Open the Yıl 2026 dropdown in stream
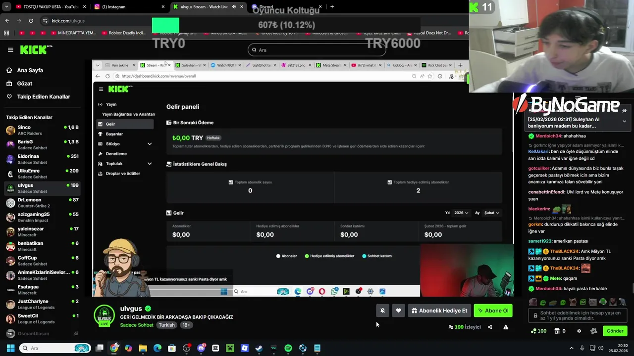Screen dimensions: 634x356 [461, 213]
